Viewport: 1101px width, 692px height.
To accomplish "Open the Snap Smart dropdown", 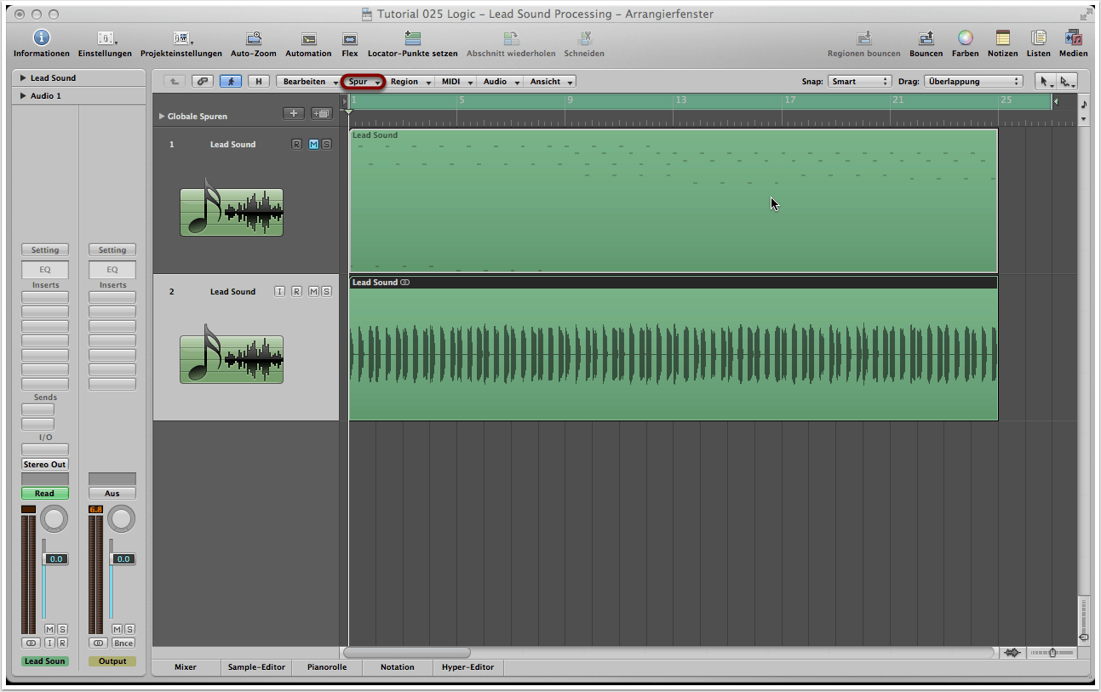I will coord(859,82).
